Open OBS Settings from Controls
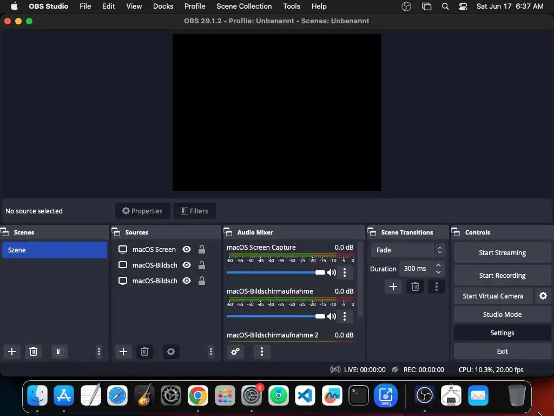 pyautogui.click(x=502, y=333)
